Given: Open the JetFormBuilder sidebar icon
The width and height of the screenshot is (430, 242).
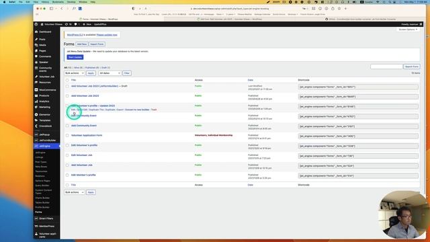Looking at the screenshot, I should 36,140.
